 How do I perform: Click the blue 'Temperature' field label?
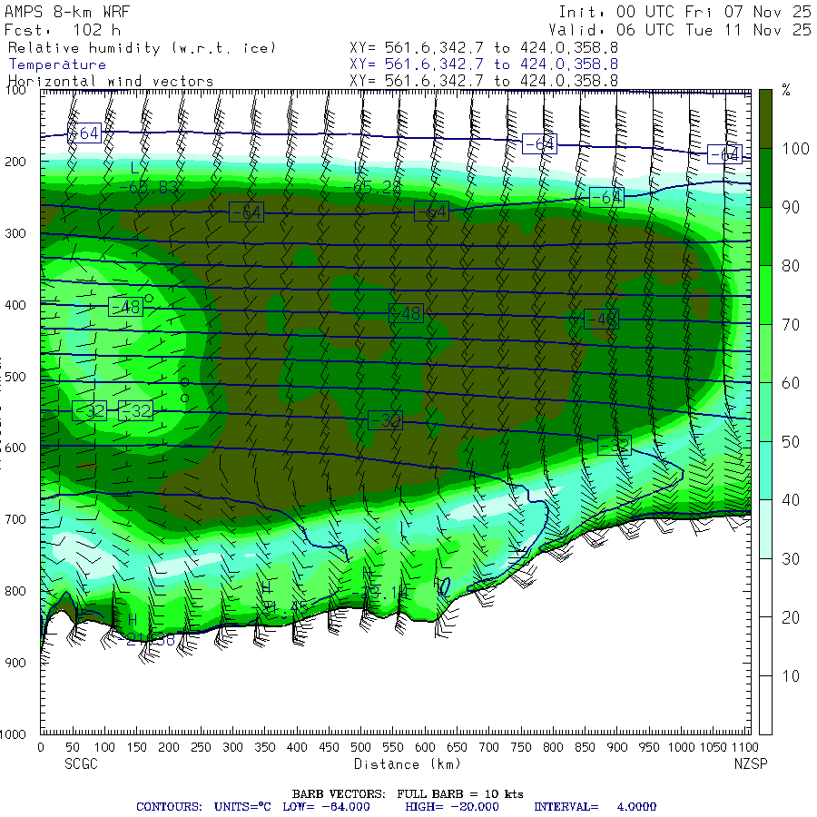pyautogui.click(x=57, y=64)
